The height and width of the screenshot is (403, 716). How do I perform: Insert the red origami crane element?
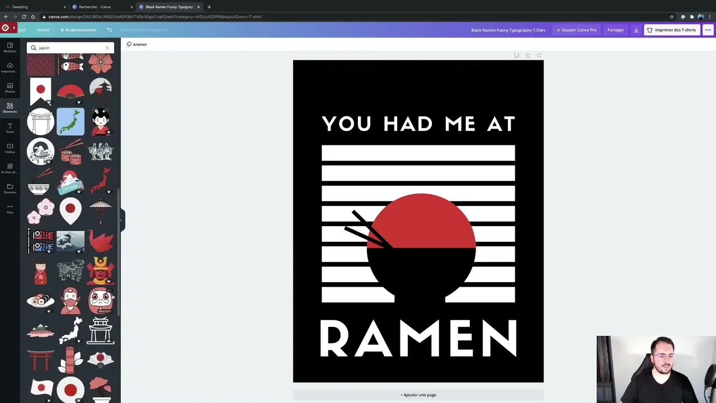point(101,241)
